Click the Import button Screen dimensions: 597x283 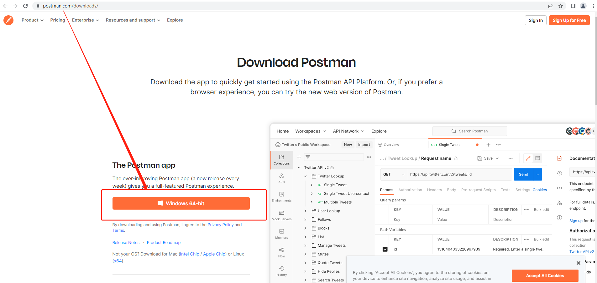(x=364, y=145)
